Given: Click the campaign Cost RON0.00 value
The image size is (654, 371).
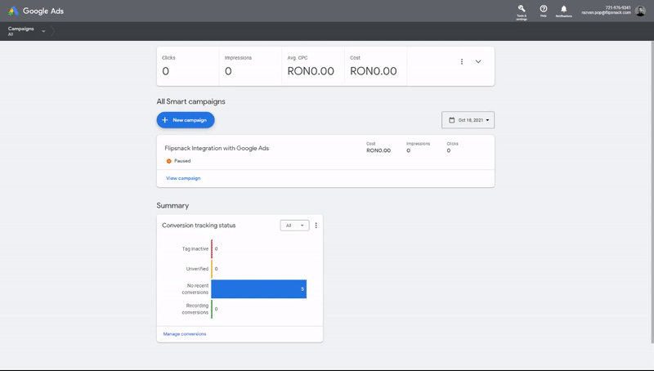Looking at the screenshot, I should (379, 150).
